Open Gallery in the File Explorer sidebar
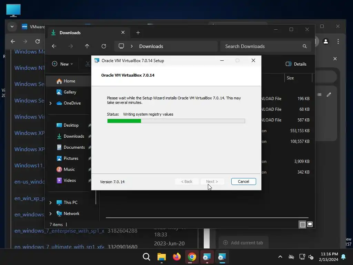 tap(70, 92)
